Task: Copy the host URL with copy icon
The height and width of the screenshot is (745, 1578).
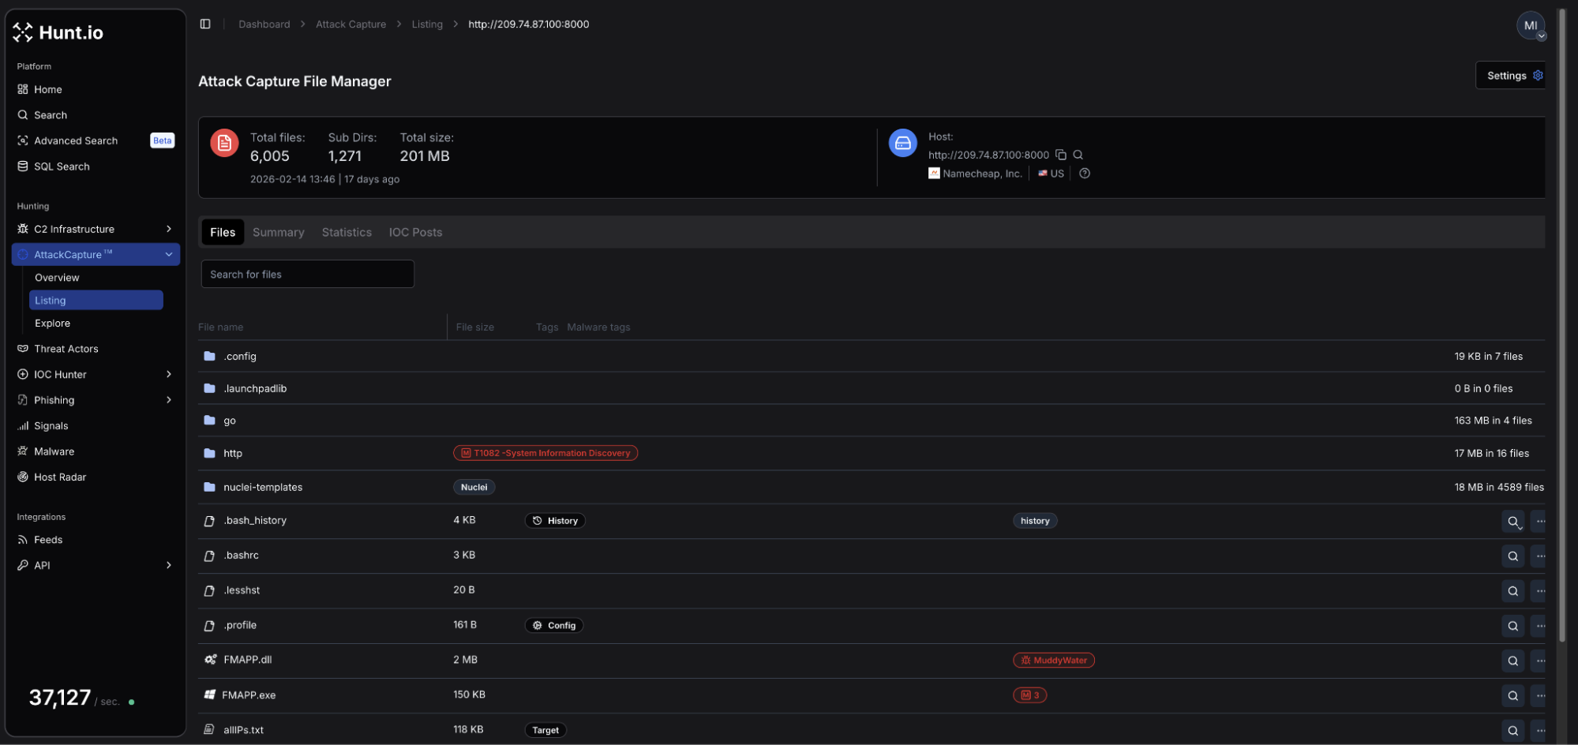Action: pos(1061,155)
